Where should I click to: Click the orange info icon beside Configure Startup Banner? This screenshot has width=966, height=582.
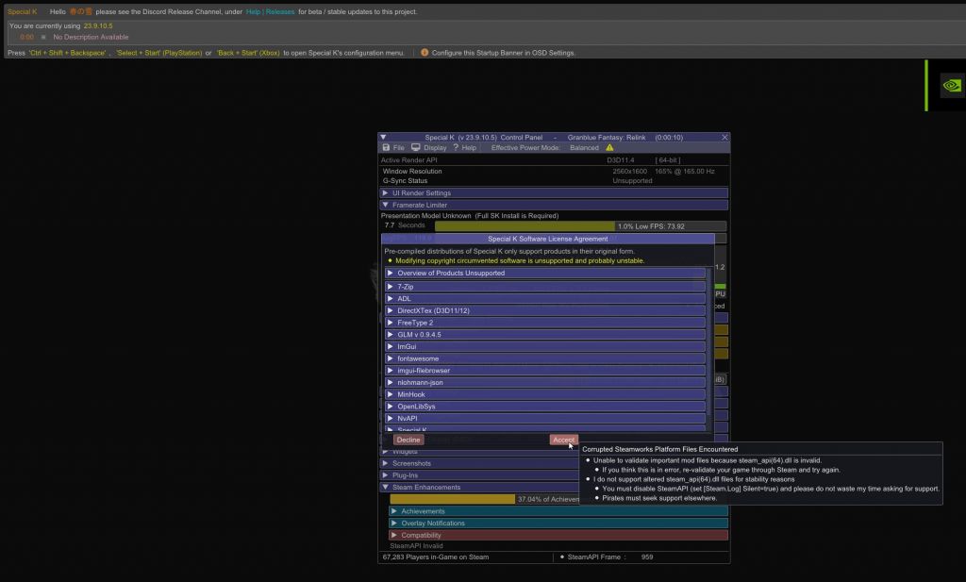point(425,53)
